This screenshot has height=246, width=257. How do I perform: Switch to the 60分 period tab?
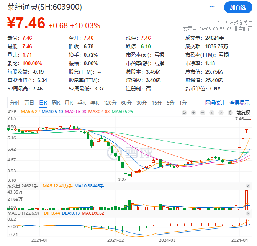point(126,103)
